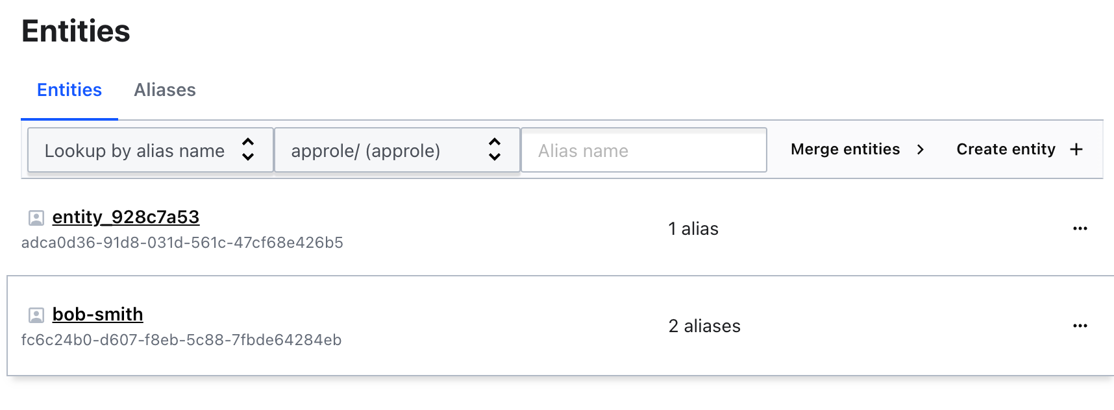
Task: Click the Merge entities link
Action: [858, 149]
